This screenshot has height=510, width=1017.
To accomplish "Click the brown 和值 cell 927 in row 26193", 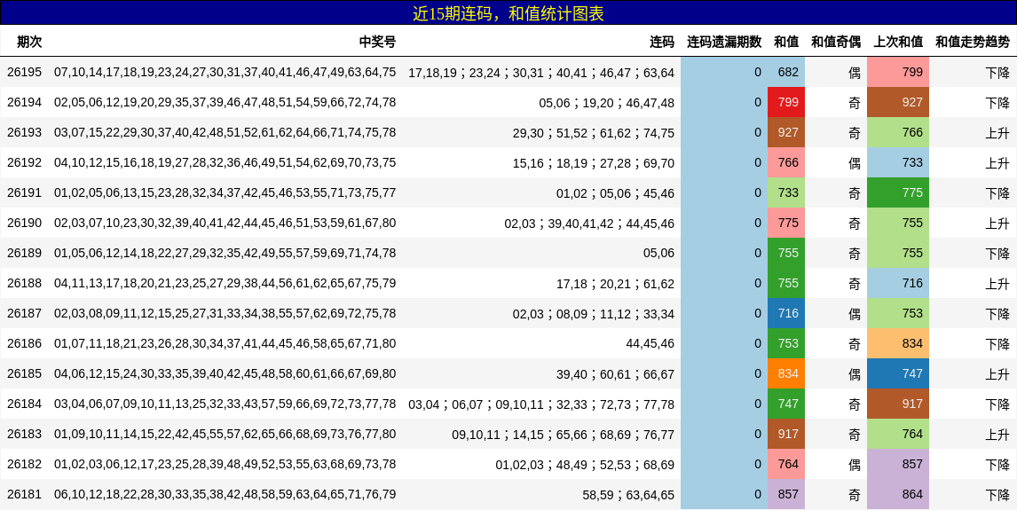I will pyautogui.click(x=786, y=132).
